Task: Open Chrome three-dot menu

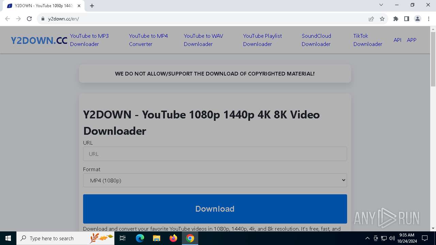Action: click(x=429, y=19)
